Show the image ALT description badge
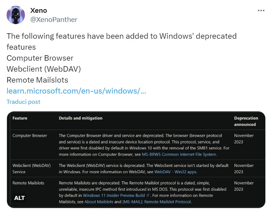The height and width of the screenshot is (216, 273). [x=19, y=198]
